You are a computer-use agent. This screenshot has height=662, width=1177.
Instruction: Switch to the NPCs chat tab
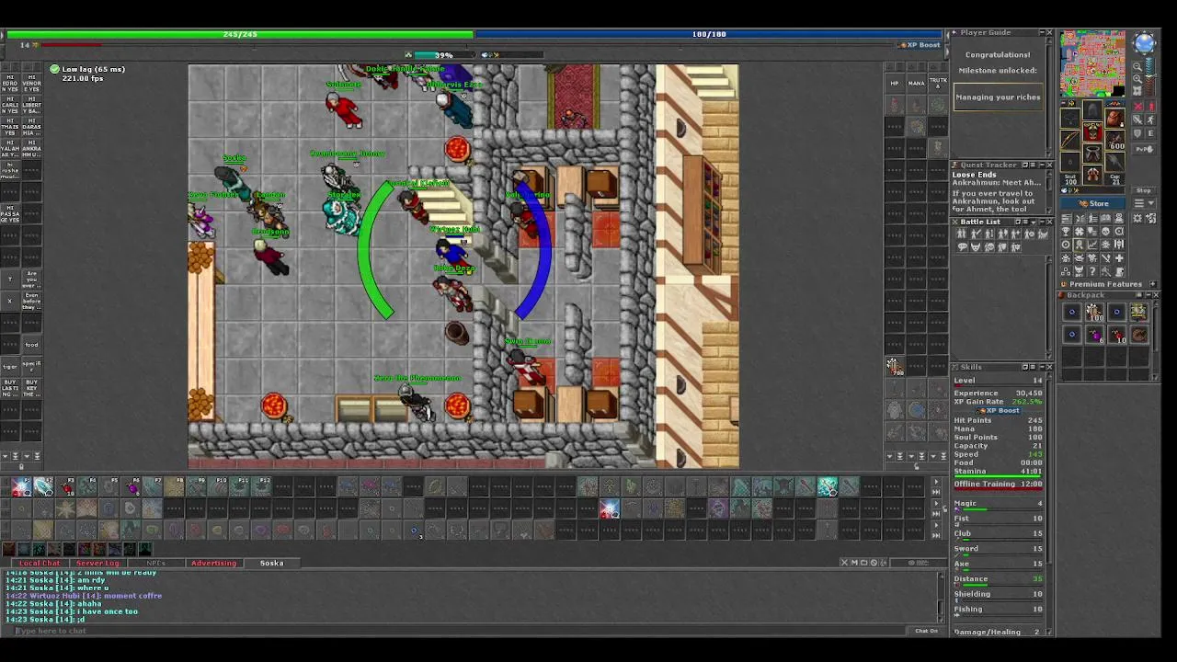[x=155, y=563]
